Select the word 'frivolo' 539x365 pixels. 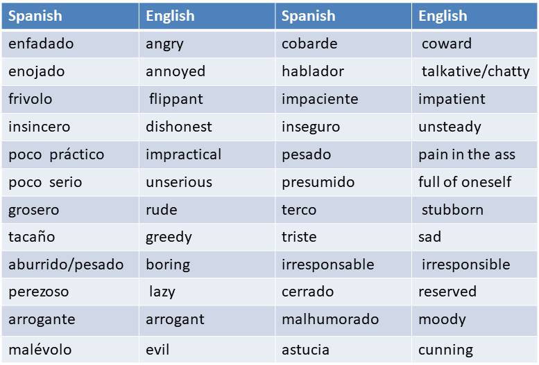(31, 99)
